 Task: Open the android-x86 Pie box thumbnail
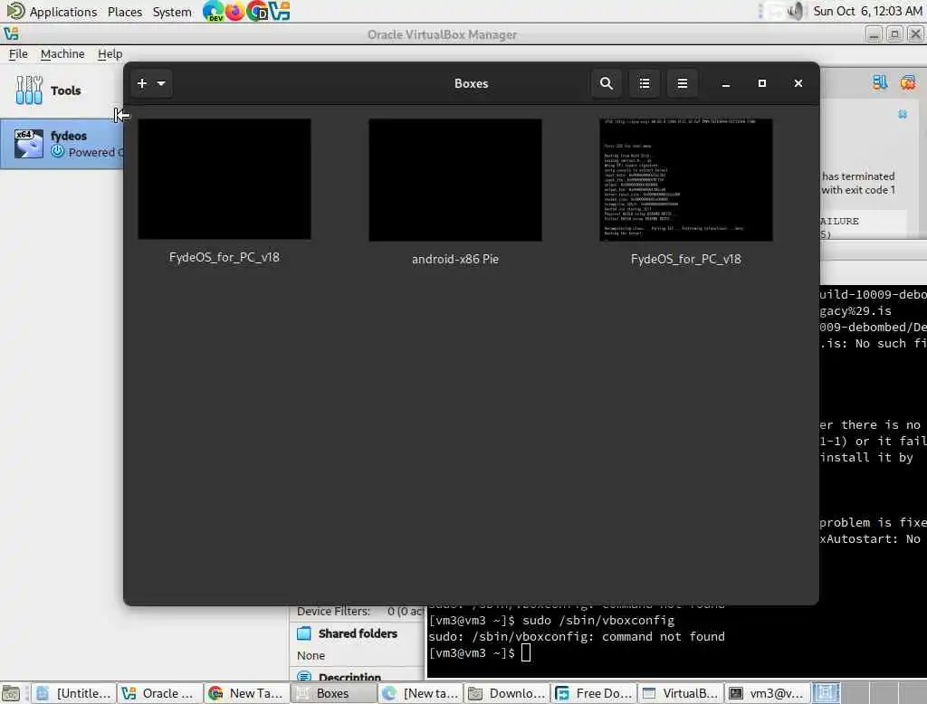point(455,180)
